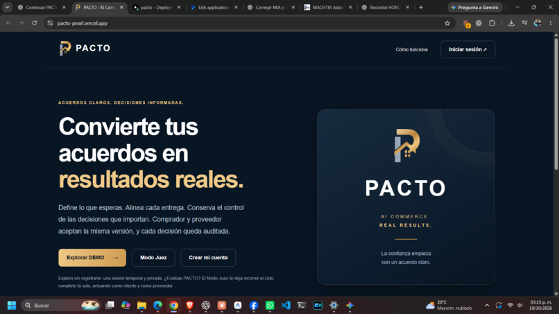
Task: Open the browser Downloads icon
Action: 511,23
